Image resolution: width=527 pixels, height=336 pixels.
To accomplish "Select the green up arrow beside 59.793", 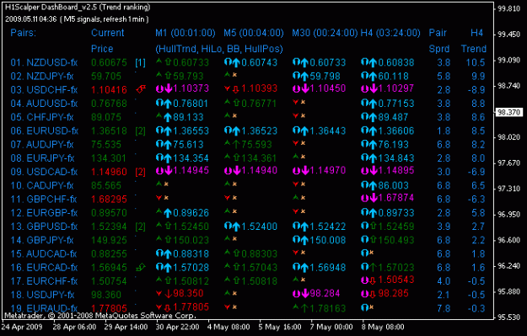I will (168, 76).
